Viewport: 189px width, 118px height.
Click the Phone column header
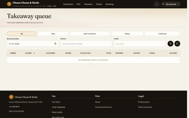pyautogui.click(x=68, y=53)
